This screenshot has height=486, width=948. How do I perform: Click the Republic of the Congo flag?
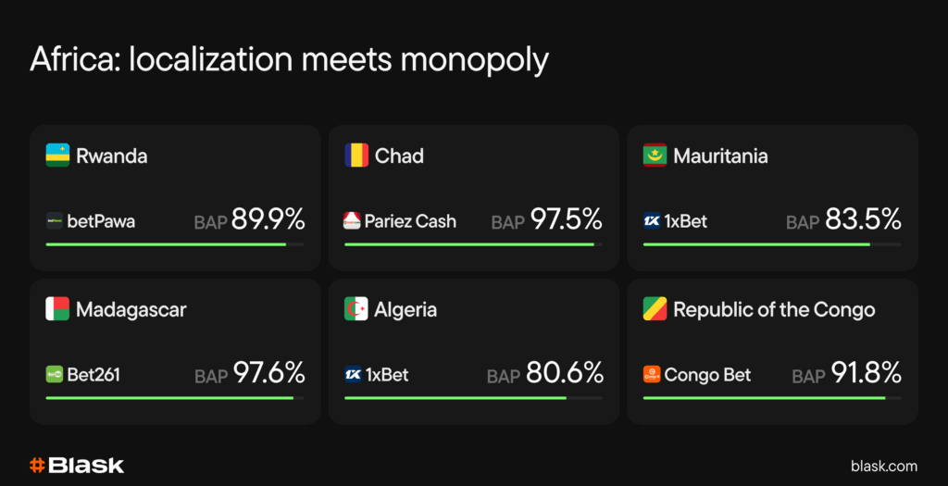coord(655,309)
